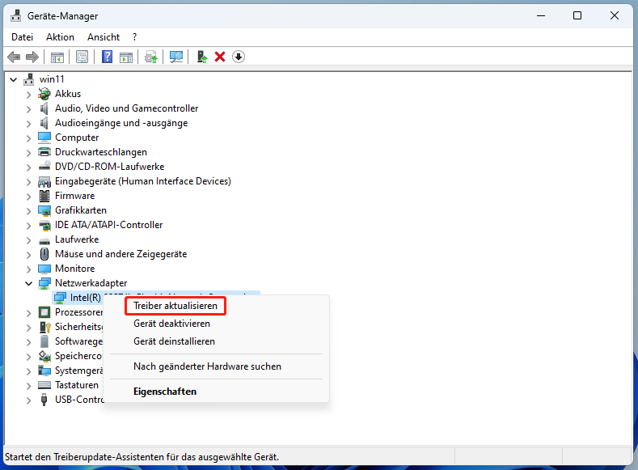Select DVD/CD-ROM-Laufwerke entry
638x470 pixels.
[x=109, y=167]
